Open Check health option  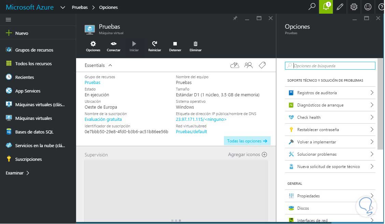330,117
